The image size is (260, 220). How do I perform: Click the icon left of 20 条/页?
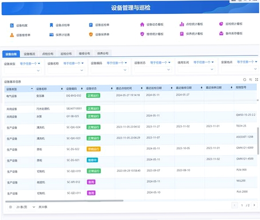coord(11,207)
